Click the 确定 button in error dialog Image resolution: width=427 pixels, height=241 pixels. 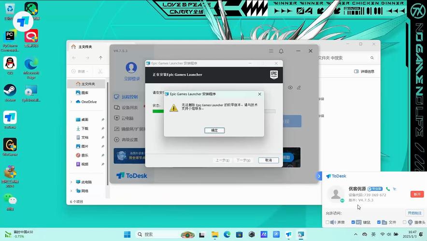point(214,130)
